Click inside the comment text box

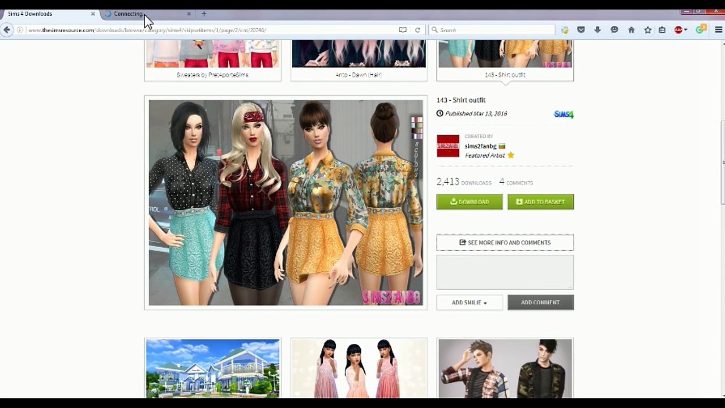click(505, 272)
